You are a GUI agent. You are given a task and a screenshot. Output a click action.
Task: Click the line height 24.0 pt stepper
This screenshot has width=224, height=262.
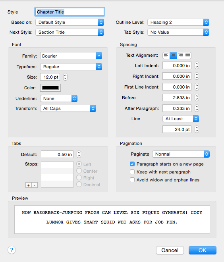pyautogui.click(x=197, y=129)
